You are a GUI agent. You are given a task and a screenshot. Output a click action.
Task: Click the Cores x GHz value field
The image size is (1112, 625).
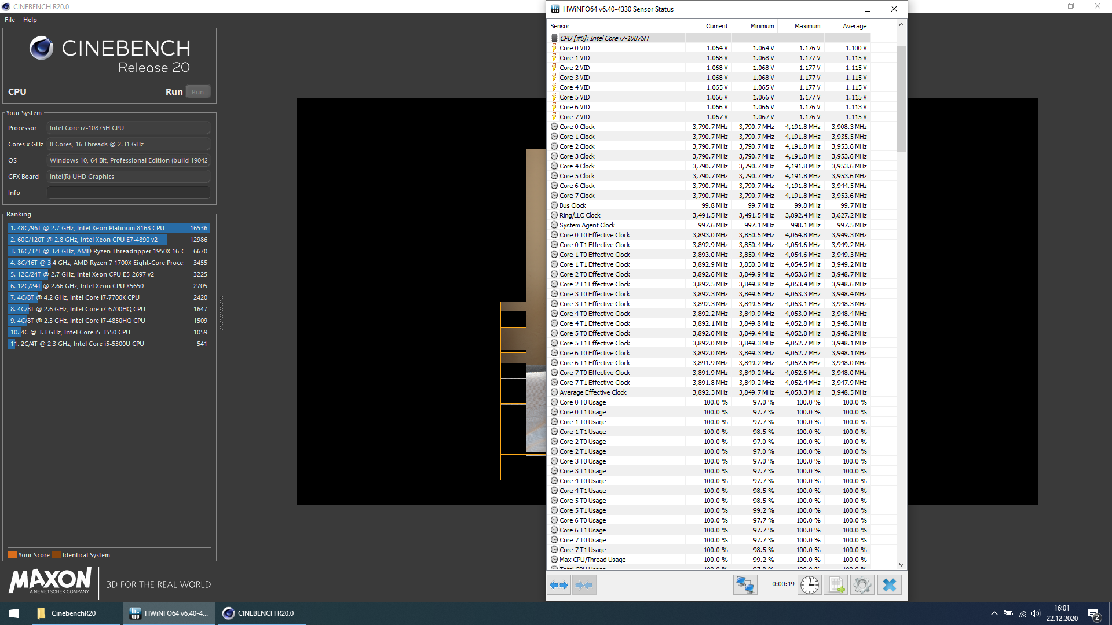[x=129, y=144]
